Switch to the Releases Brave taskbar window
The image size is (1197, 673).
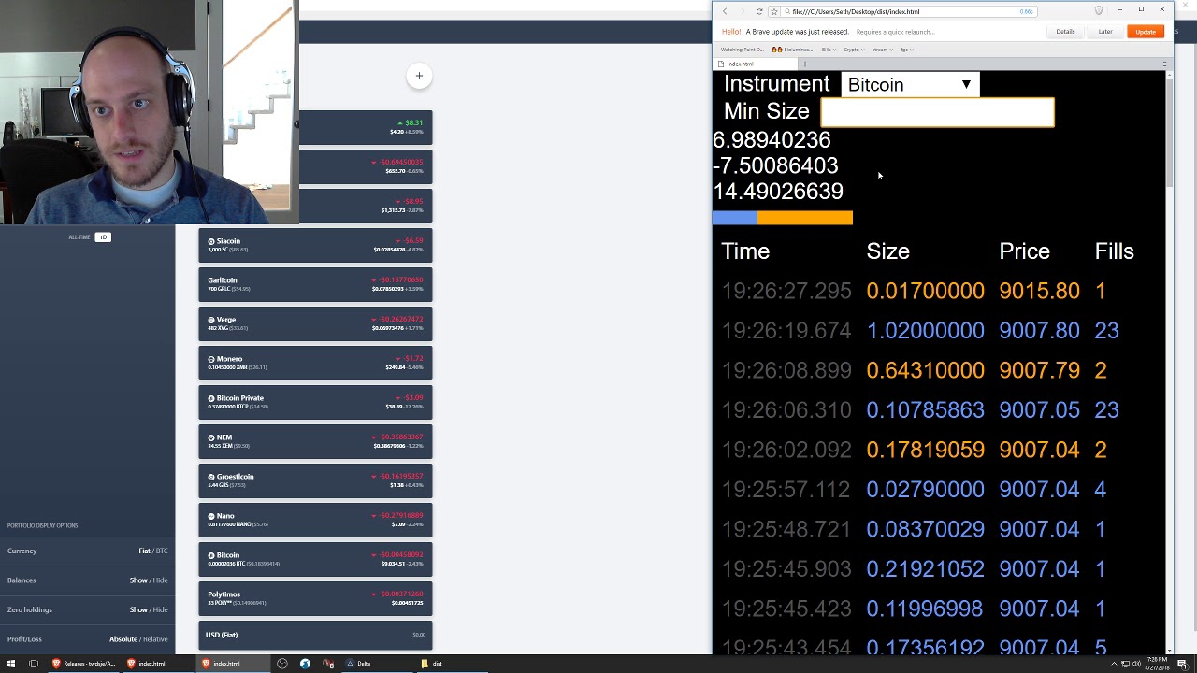(x=84, y=664)
